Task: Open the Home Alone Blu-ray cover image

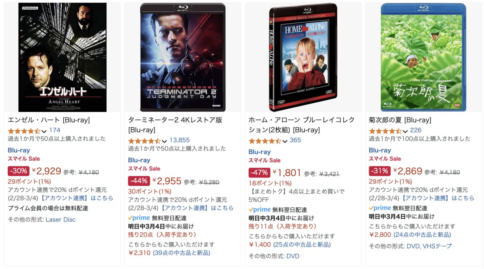Action: pos(303,57)
